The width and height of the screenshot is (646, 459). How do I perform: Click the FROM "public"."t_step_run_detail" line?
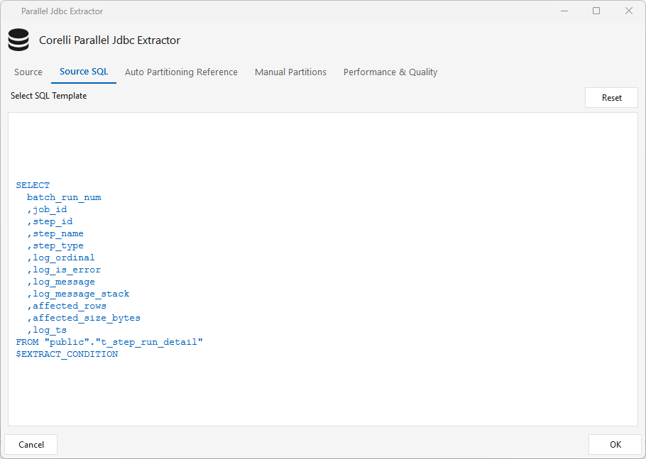click(x=109, y=342)
